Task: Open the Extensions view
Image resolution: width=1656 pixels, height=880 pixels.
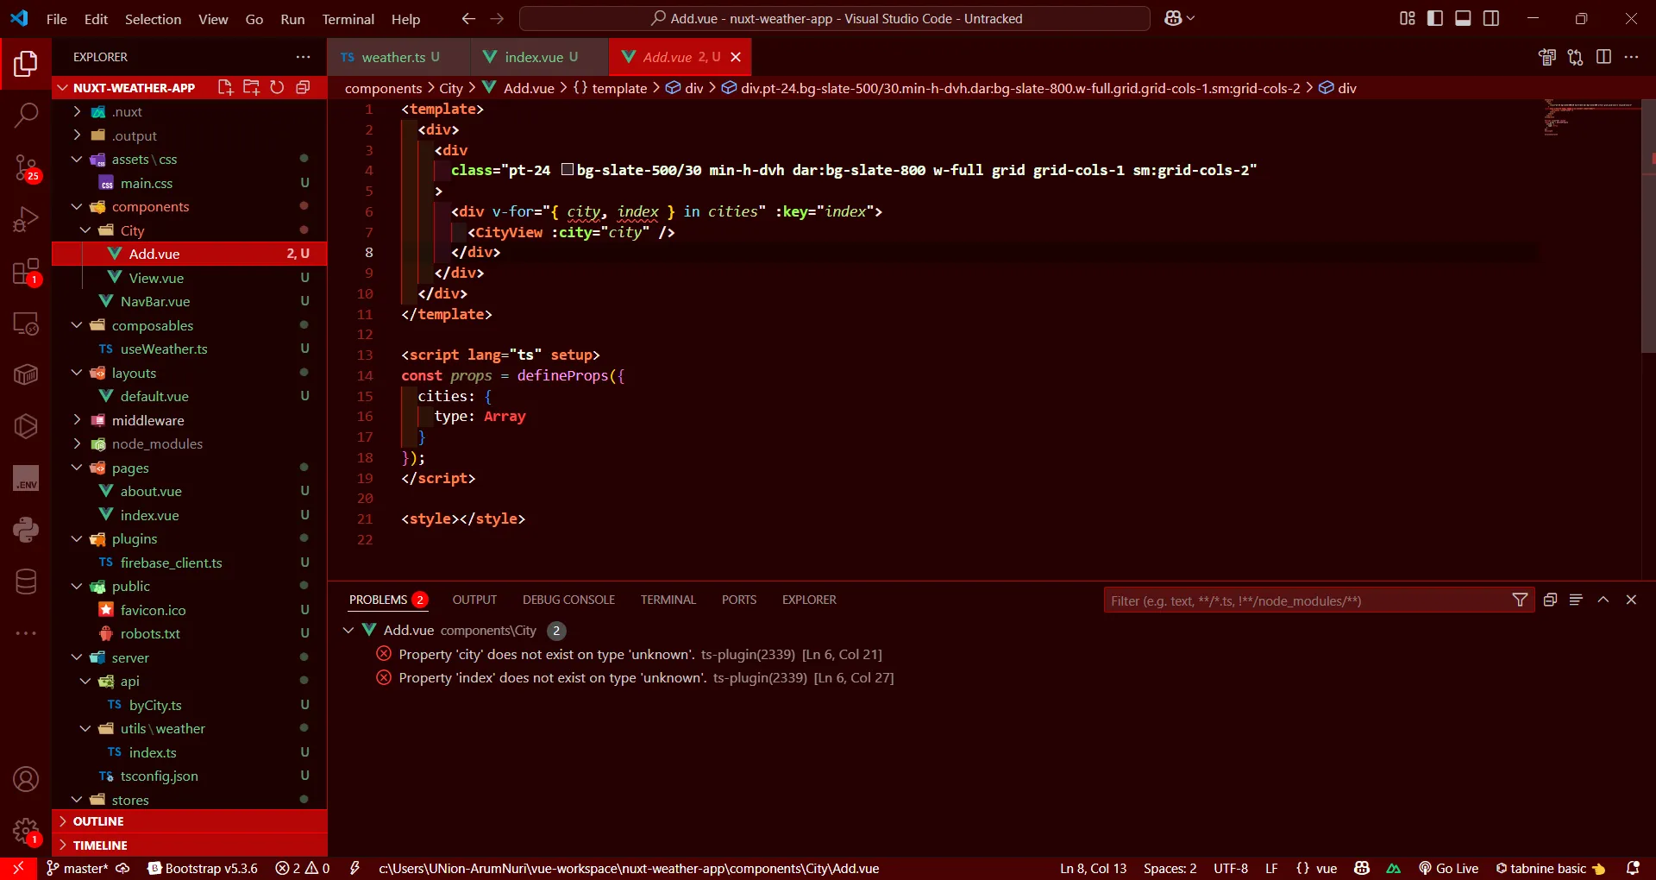Action: pyautogui.click(x=26, y=272)
